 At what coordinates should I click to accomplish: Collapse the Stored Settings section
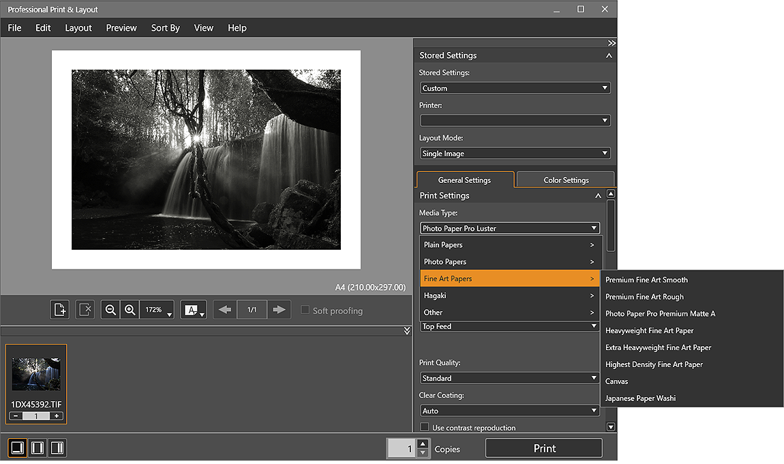click(x=609, y=55)
